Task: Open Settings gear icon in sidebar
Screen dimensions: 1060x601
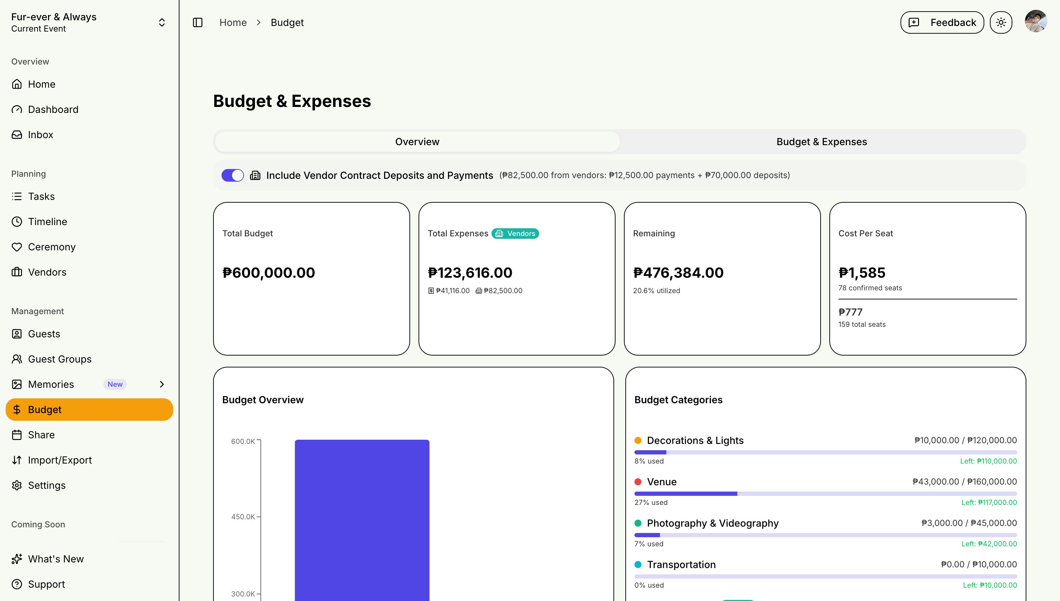Action: pyautogui.click(x=17, y=485)
